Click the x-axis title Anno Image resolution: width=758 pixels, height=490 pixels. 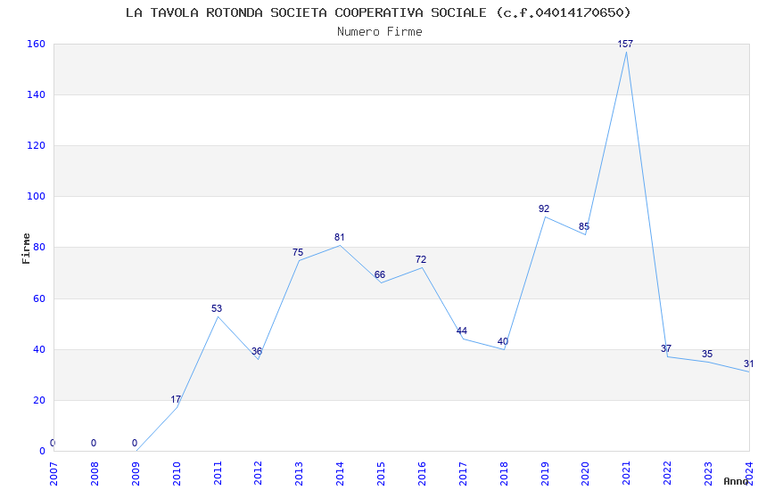736,481
